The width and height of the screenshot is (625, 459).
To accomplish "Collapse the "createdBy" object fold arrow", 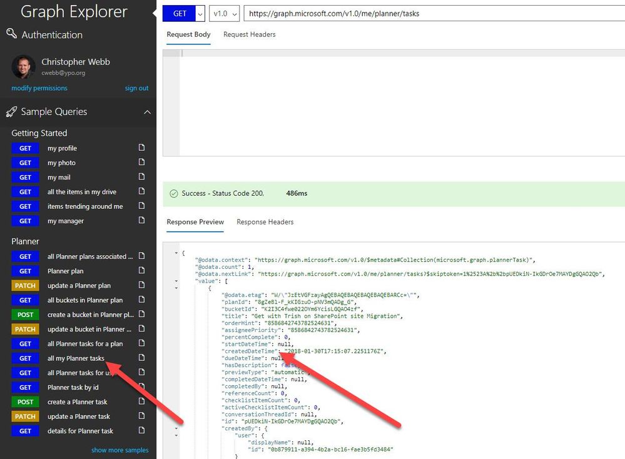I will 176,428.
